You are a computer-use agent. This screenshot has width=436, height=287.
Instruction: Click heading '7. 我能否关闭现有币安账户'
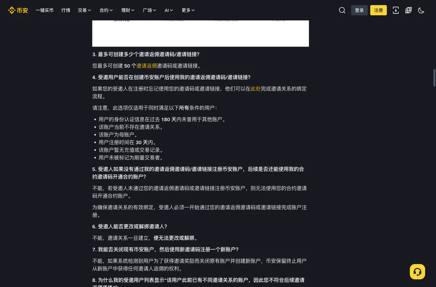coord(166,250)
